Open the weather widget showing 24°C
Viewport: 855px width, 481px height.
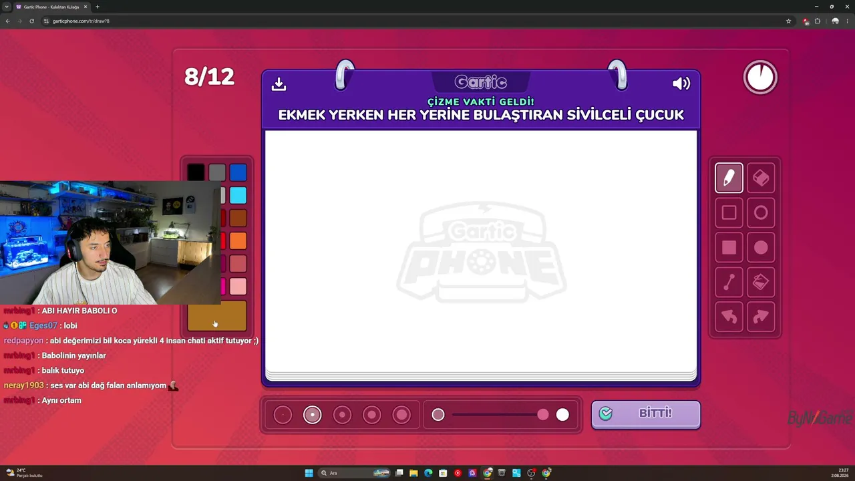[24, 473]
